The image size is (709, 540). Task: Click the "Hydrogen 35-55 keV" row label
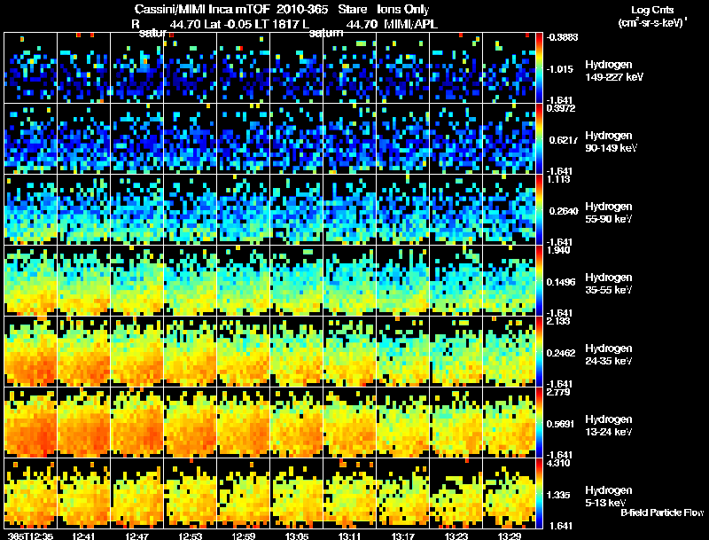pos(609,284)
